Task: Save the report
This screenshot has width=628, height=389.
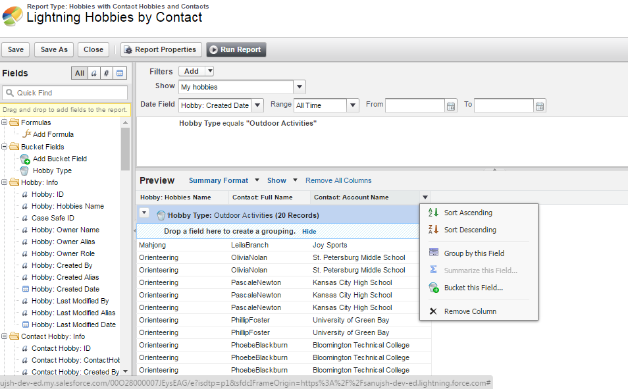Action: 16,49
